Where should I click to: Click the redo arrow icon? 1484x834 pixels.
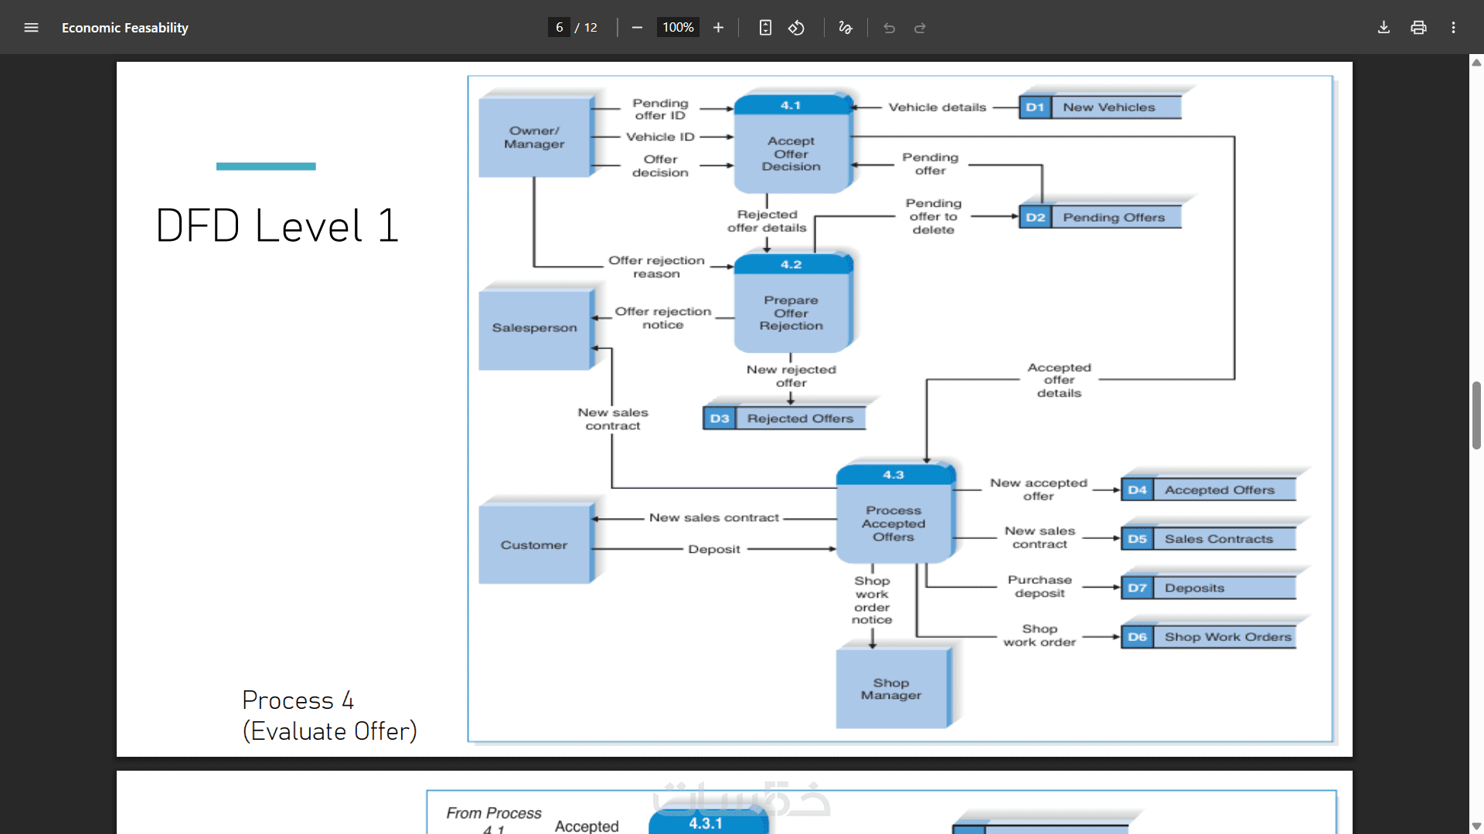click(x=920, y=28)
